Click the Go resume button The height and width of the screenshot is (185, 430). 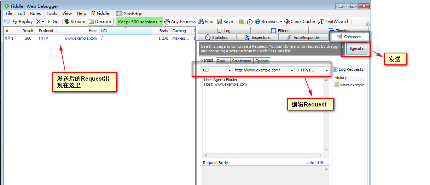(53, 22)
